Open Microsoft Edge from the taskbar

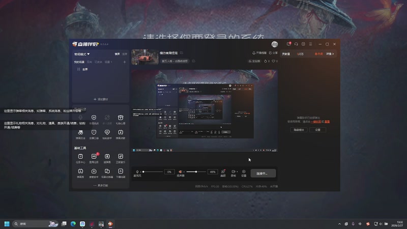tap(73, 224)
